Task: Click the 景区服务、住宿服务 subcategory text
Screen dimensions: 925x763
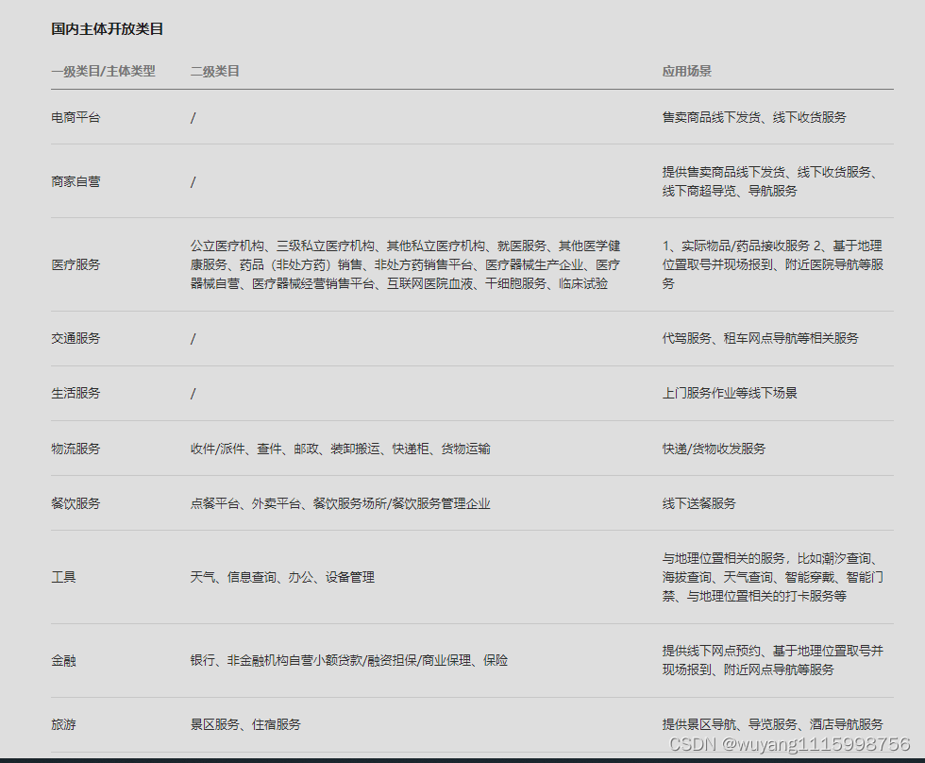Action: click(x=245, y=724)
